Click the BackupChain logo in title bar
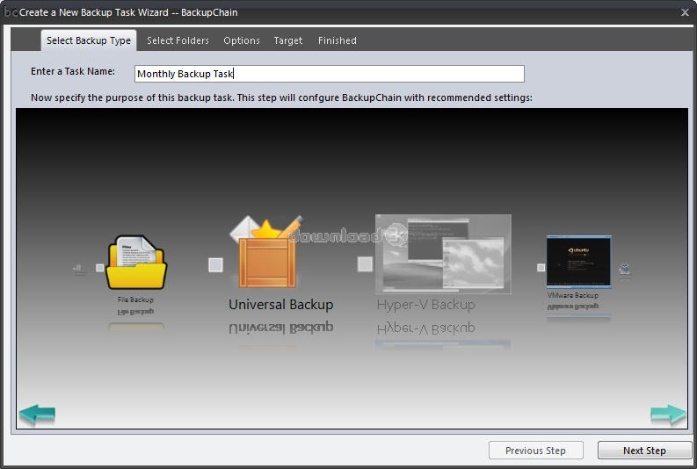 click(11, 12)
